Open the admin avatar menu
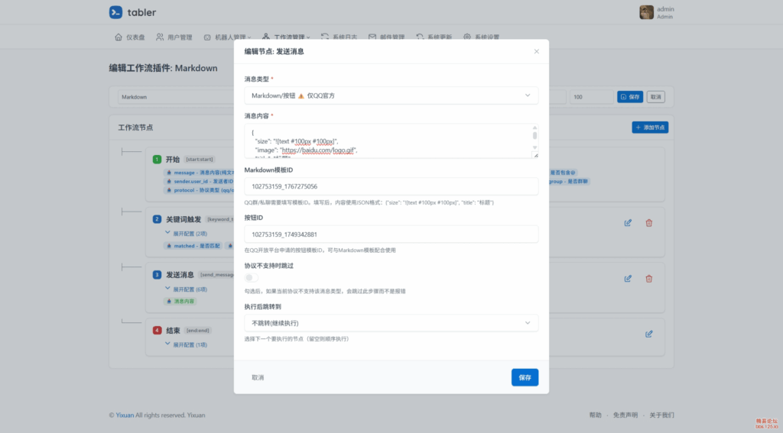783x433 pixels. pyautogui.click(x=657, y=12)
